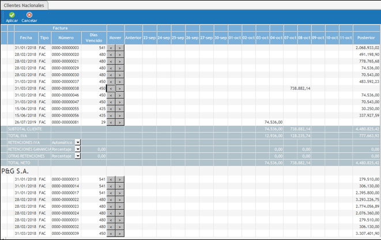The image size is (381, 240).
Task: Select the Clientes Nacionales tab
Action: pos(24,5)
